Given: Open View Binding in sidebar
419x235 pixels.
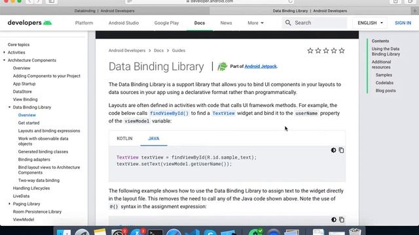Looking at the screenshot, I should [25, 99].
